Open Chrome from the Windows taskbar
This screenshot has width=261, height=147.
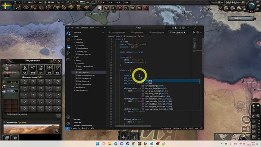tap(133, 144)
